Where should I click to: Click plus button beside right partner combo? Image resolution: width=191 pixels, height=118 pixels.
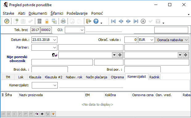tap(186, 55)
